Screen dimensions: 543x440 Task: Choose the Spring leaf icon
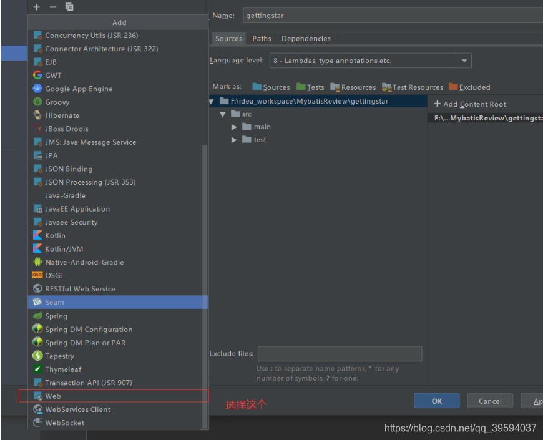coord(37,315)
